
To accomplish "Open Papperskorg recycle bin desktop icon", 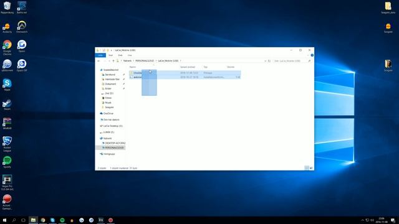I will (x=7, y=7).
